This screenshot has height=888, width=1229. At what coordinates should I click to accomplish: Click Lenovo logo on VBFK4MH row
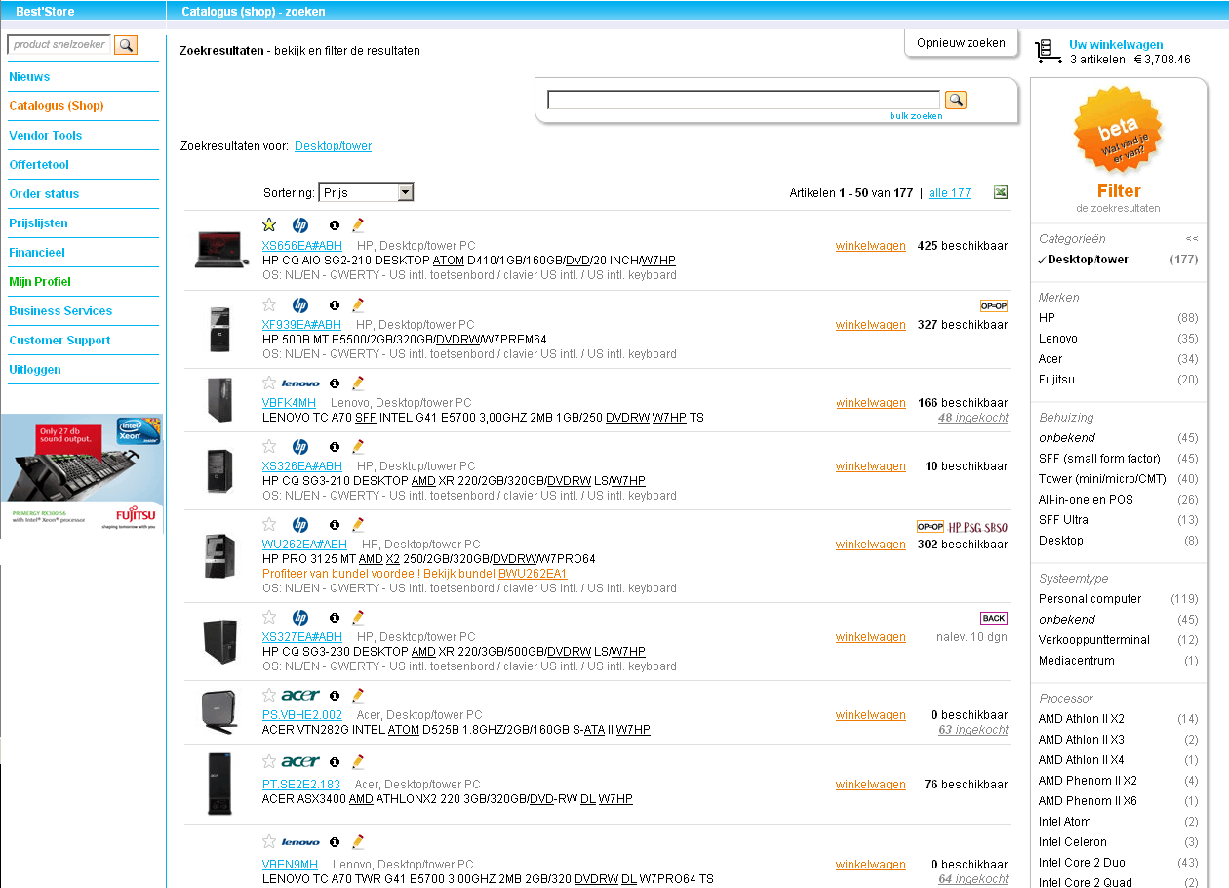(300, 383)
